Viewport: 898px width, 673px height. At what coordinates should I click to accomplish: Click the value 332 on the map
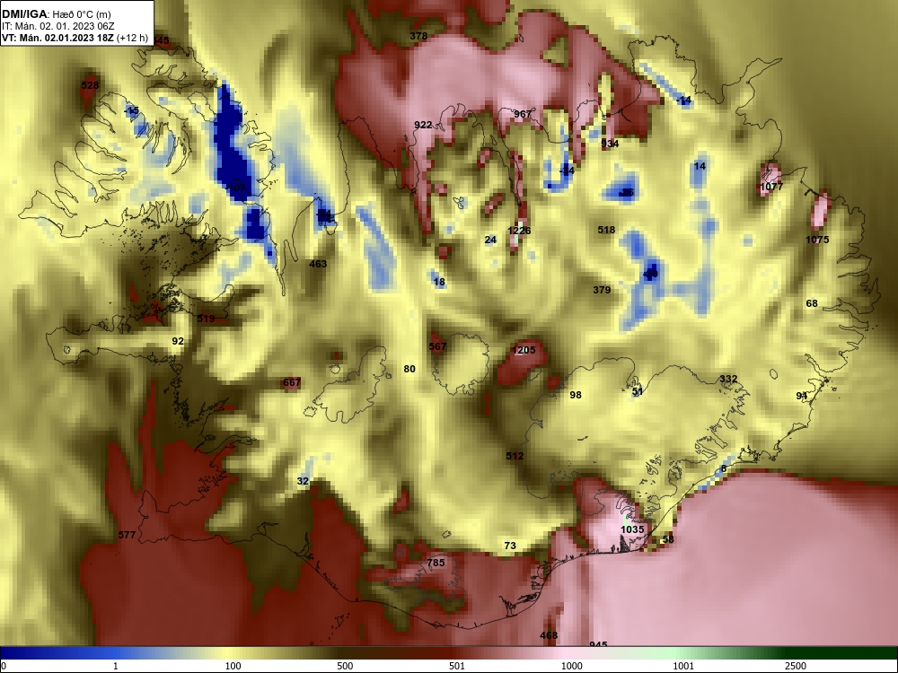click(x=728, y=379)
